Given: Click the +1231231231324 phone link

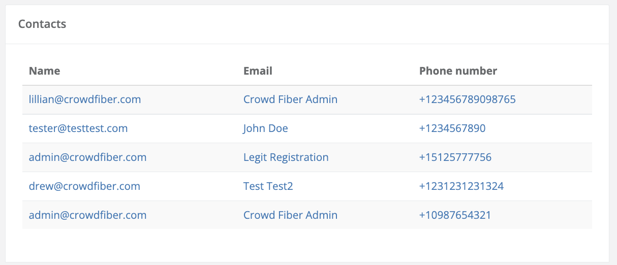Looking at the screenshot, I should [x=461, y=186].
